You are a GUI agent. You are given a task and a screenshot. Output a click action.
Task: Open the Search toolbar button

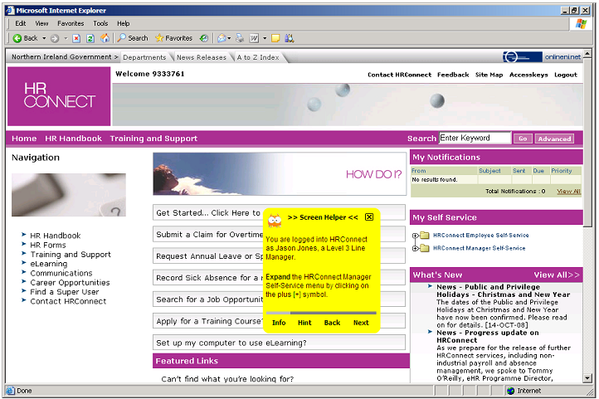(133, 38)
